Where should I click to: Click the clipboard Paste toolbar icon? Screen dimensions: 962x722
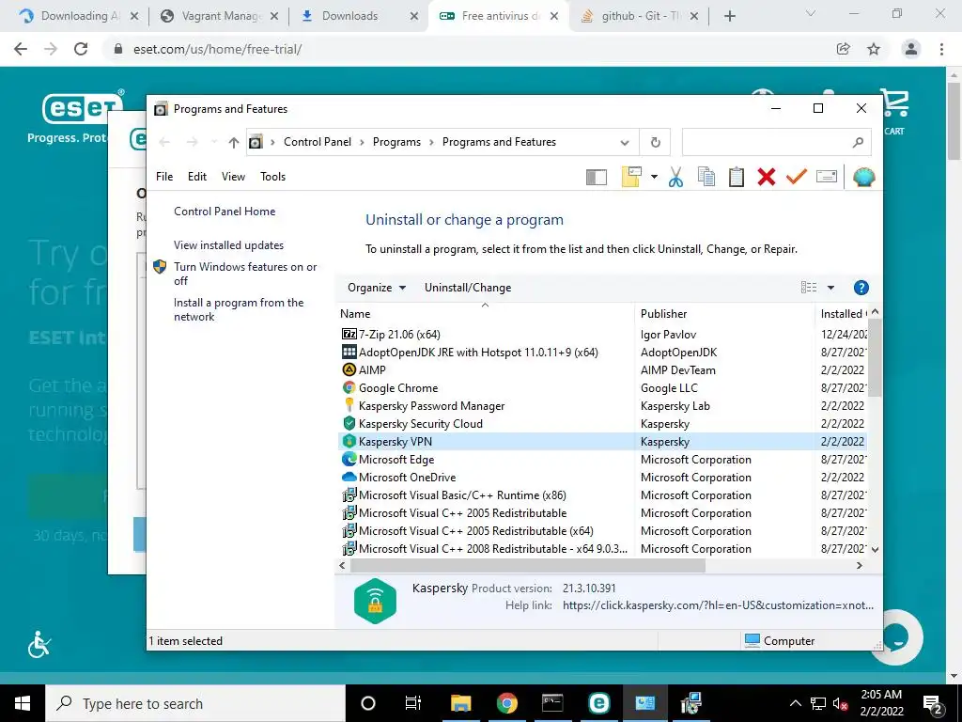(737, 177)
